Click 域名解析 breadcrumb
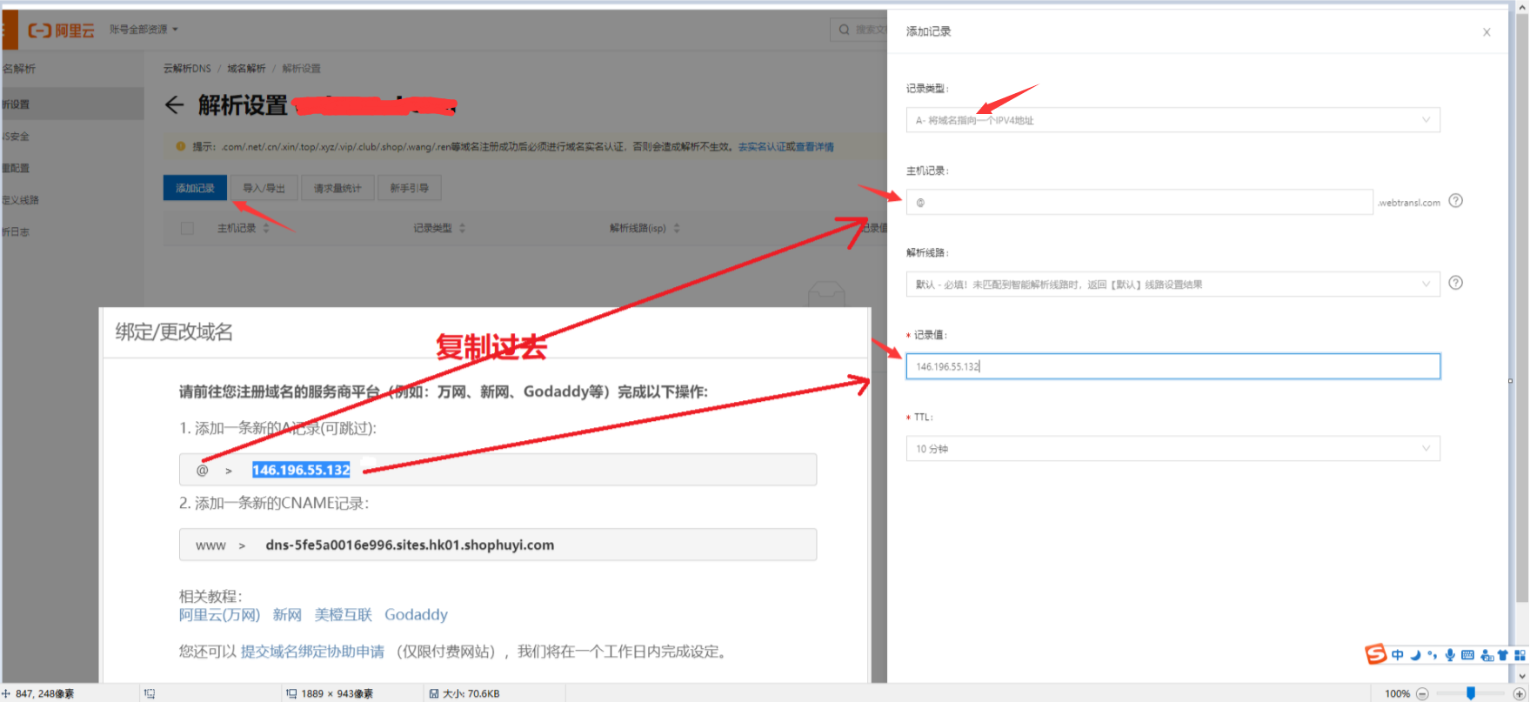 tap(246, 69)
